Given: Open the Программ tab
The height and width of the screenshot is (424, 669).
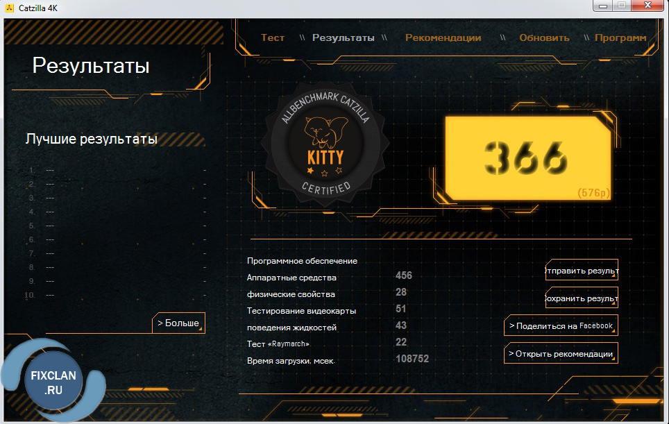Looking at the screenshot, I should click(620, 38).
